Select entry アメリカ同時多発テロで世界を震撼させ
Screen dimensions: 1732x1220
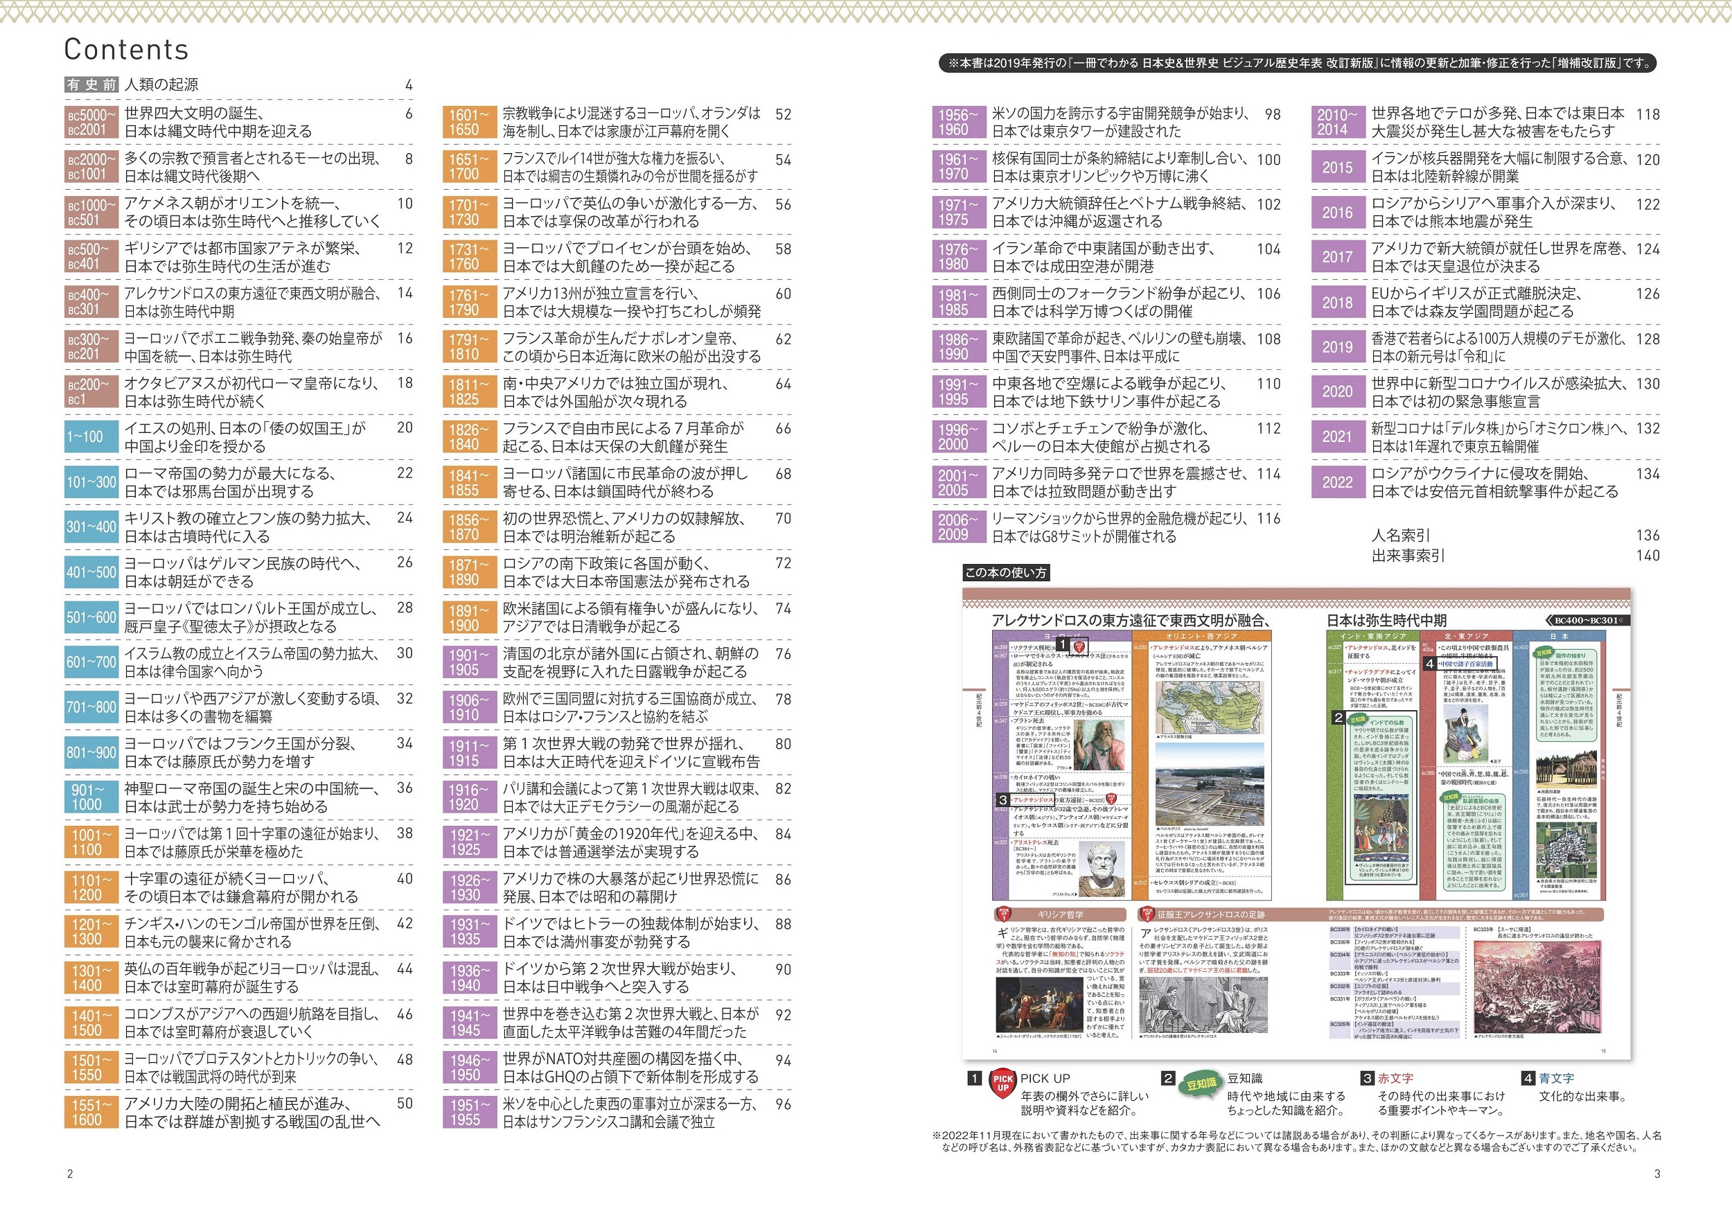[x=1121, y=482]
